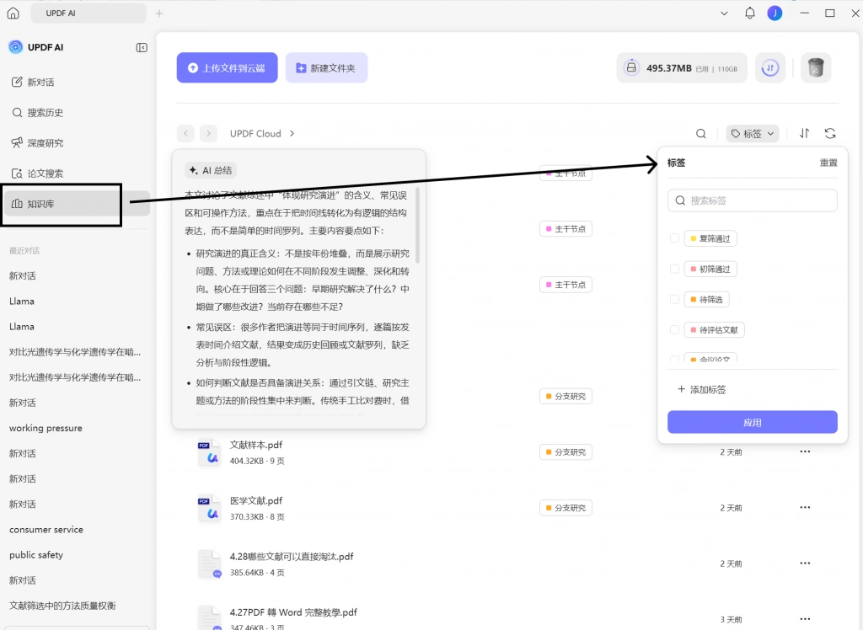Collapse the UPDF AI sidebar panel icon
The height and width of the screenshot is (630, 863).
[x=142, y=48]
